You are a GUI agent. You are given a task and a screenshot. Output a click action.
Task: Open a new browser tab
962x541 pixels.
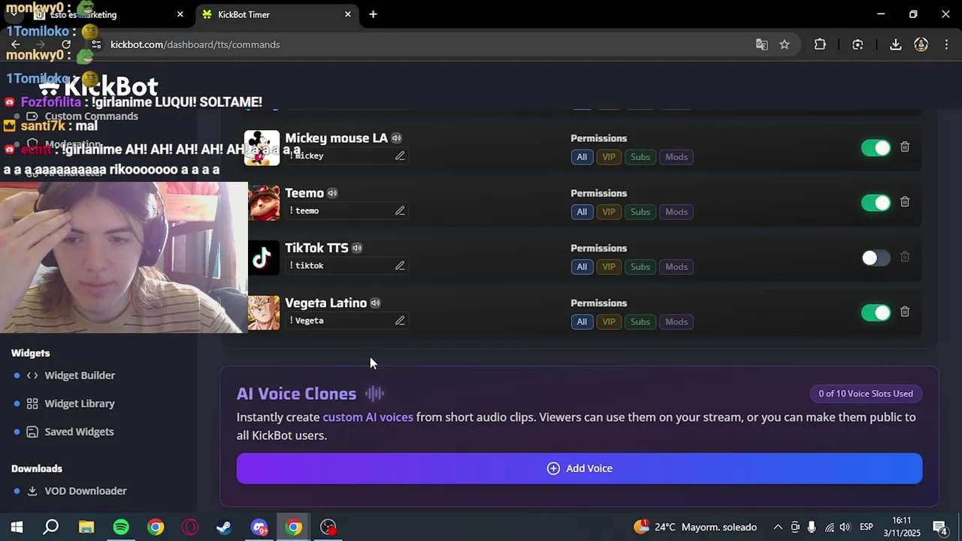[373, 14]
